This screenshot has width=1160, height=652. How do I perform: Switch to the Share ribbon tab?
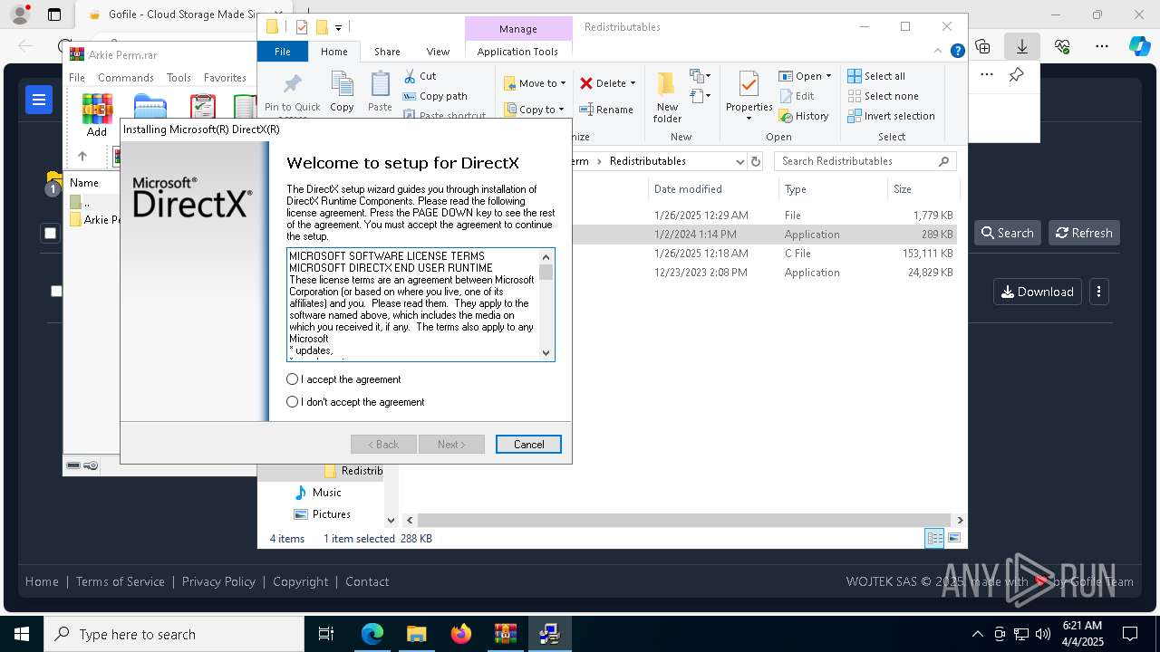coord(387,52)
